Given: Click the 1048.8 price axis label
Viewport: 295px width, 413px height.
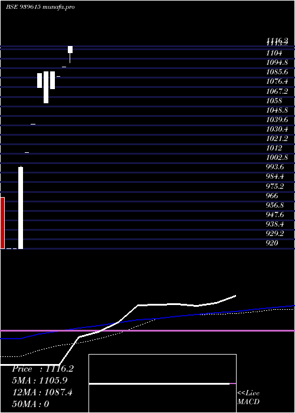Looking at the screenshot, I should pyautogui.click(x=277, y=110).
